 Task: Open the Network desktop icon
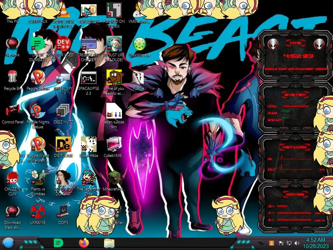click(13, 44)
